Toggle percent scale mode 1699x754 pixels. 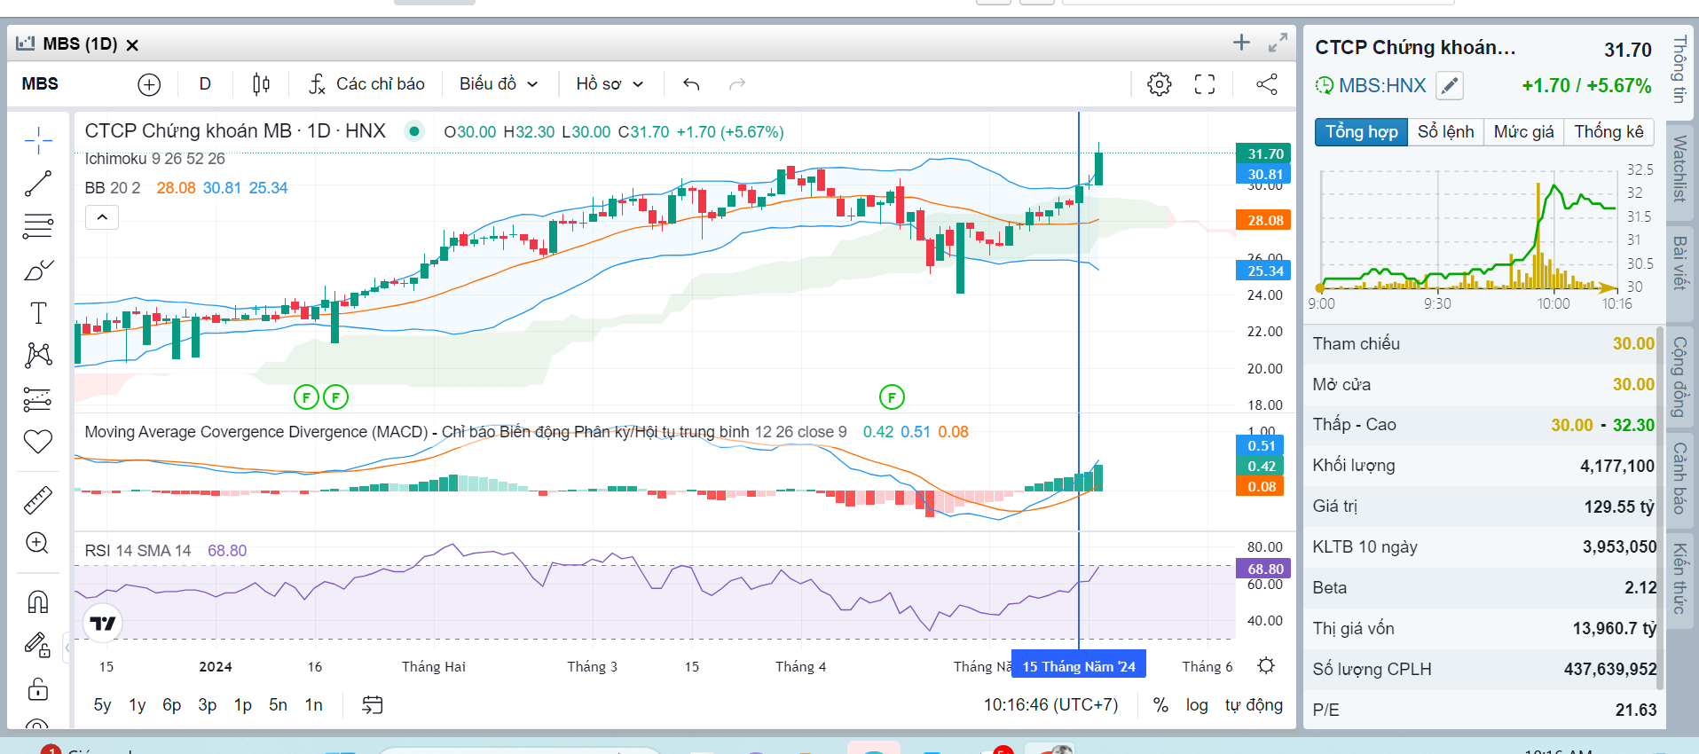(1160, 705)
